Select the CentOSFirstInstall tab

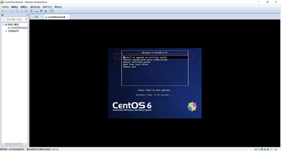point(56,17)
